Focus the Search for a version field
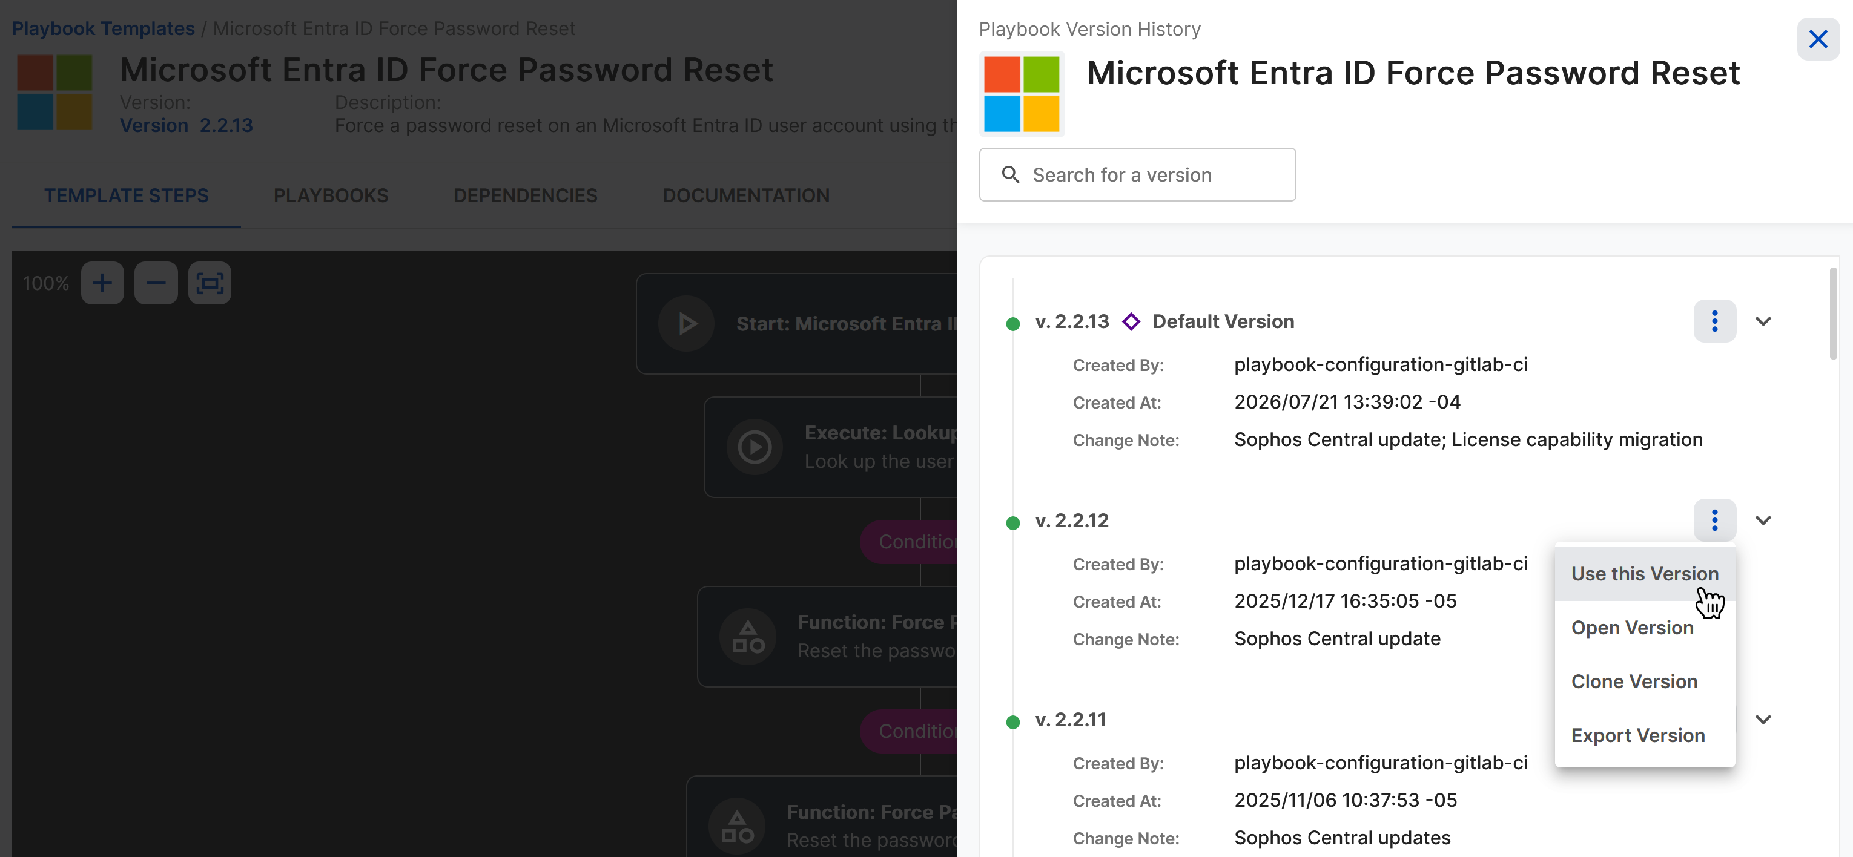 tap(1137, 175)
